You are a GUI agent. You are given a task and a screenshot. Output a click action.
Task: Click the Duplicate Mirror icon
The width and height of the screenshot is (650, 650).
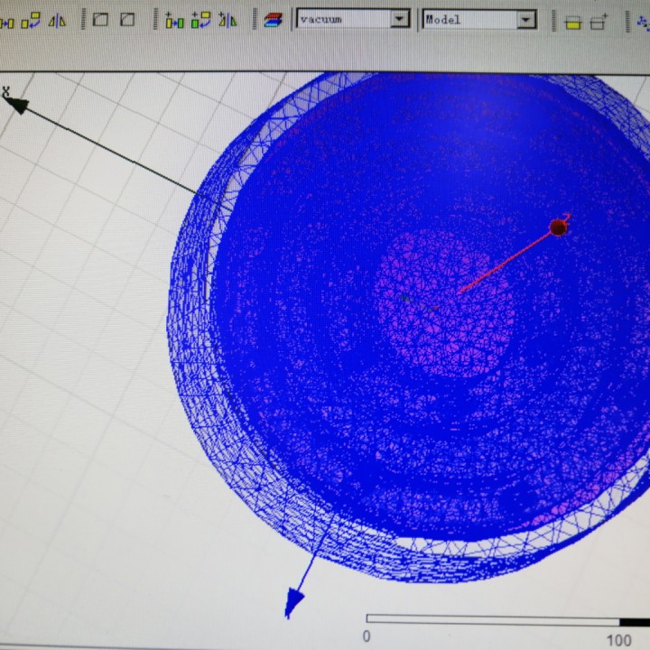(227, 20)
